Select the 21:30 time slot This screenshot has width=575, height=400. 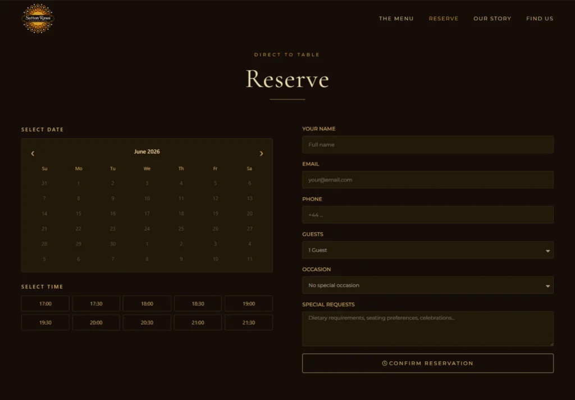click(249, 322)
